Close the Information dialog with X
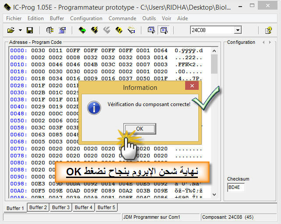281x224 pixels. coord(192,87)
